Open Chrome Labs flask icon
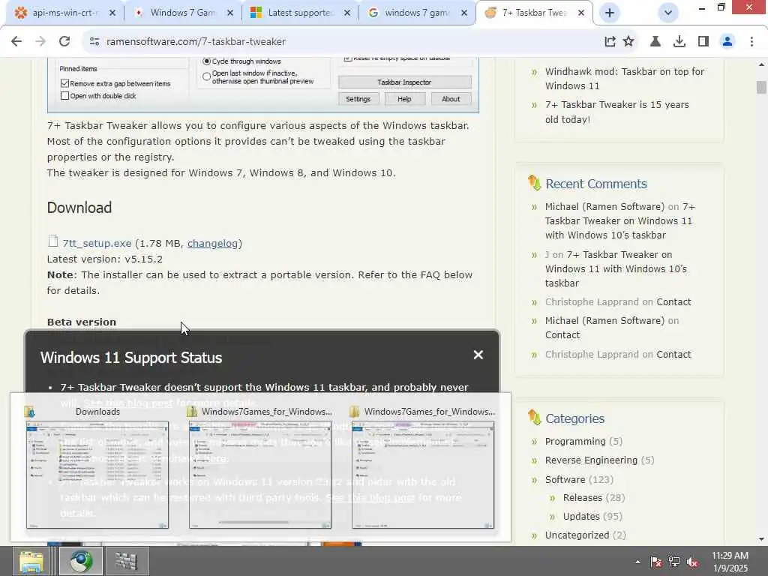This screenshot has width=768, height=576. coord(655,42)
